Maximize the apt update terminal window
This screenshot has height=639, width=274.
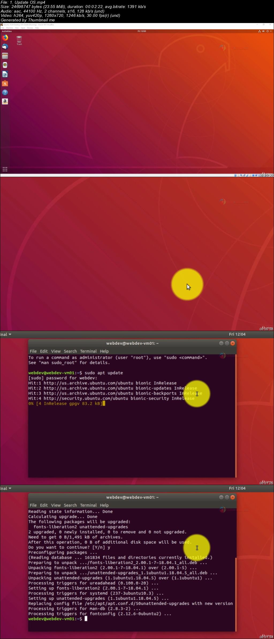tap(227, 343)
